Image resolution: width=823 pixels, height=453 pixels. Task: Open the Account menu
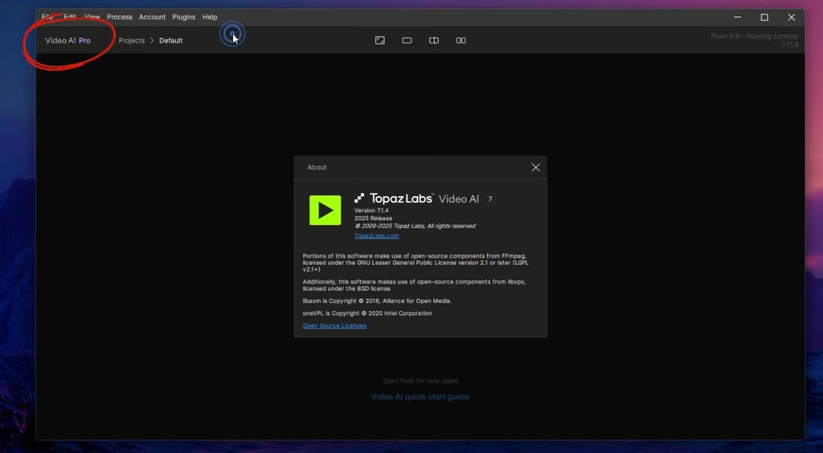(152, 17)
